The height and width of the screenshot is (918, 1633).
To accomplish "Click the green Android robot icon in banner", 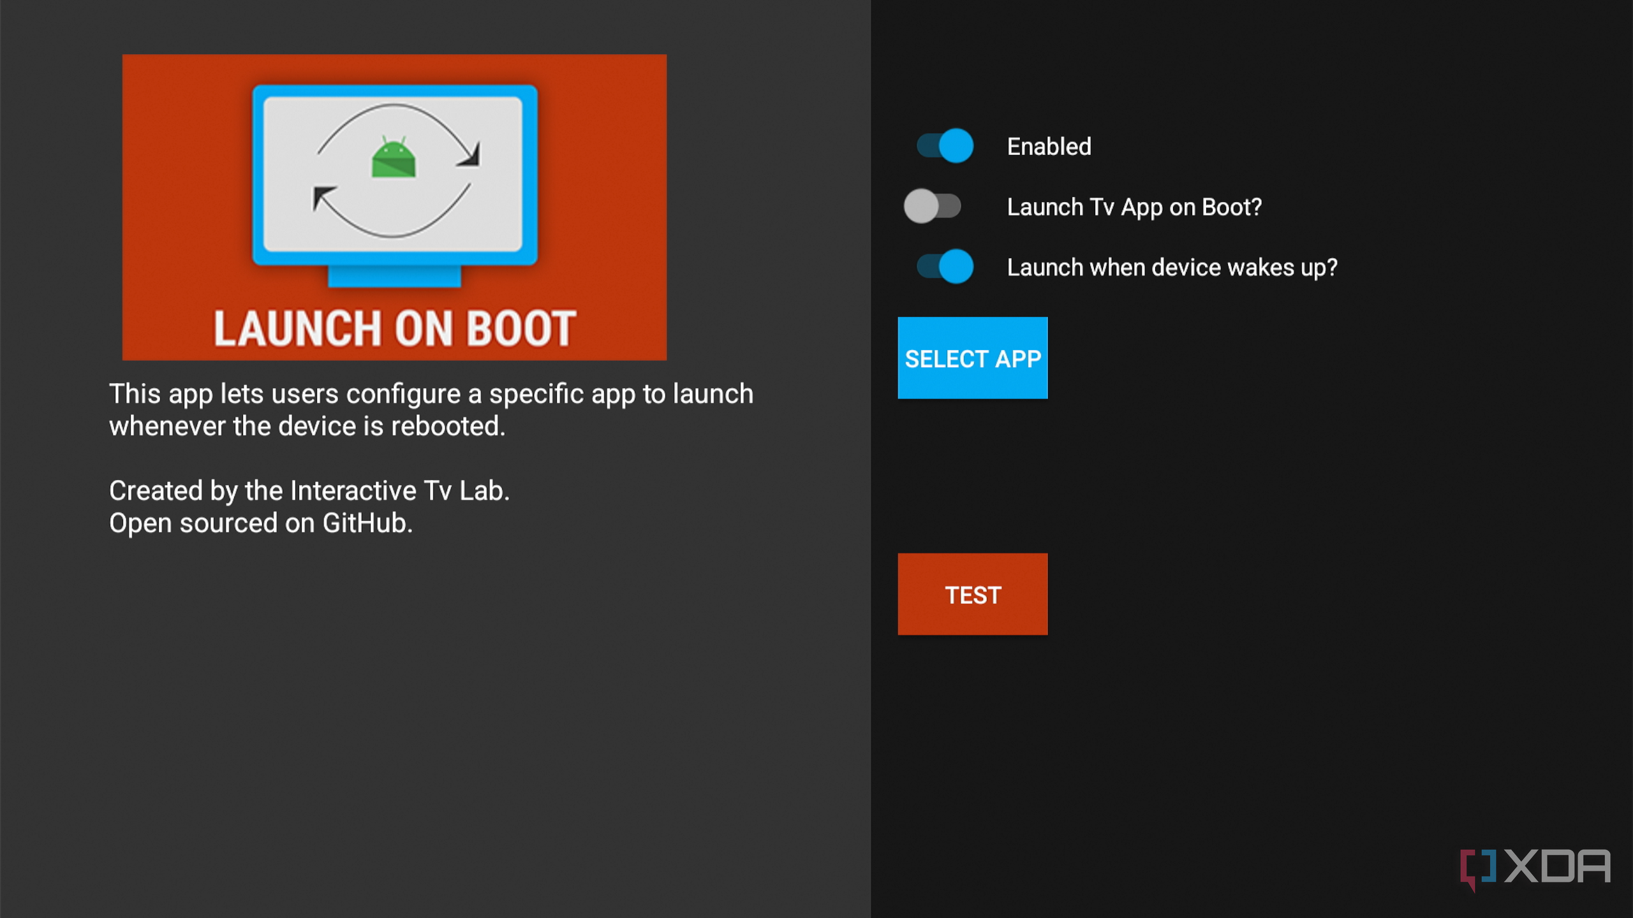I will coord(394,157).
